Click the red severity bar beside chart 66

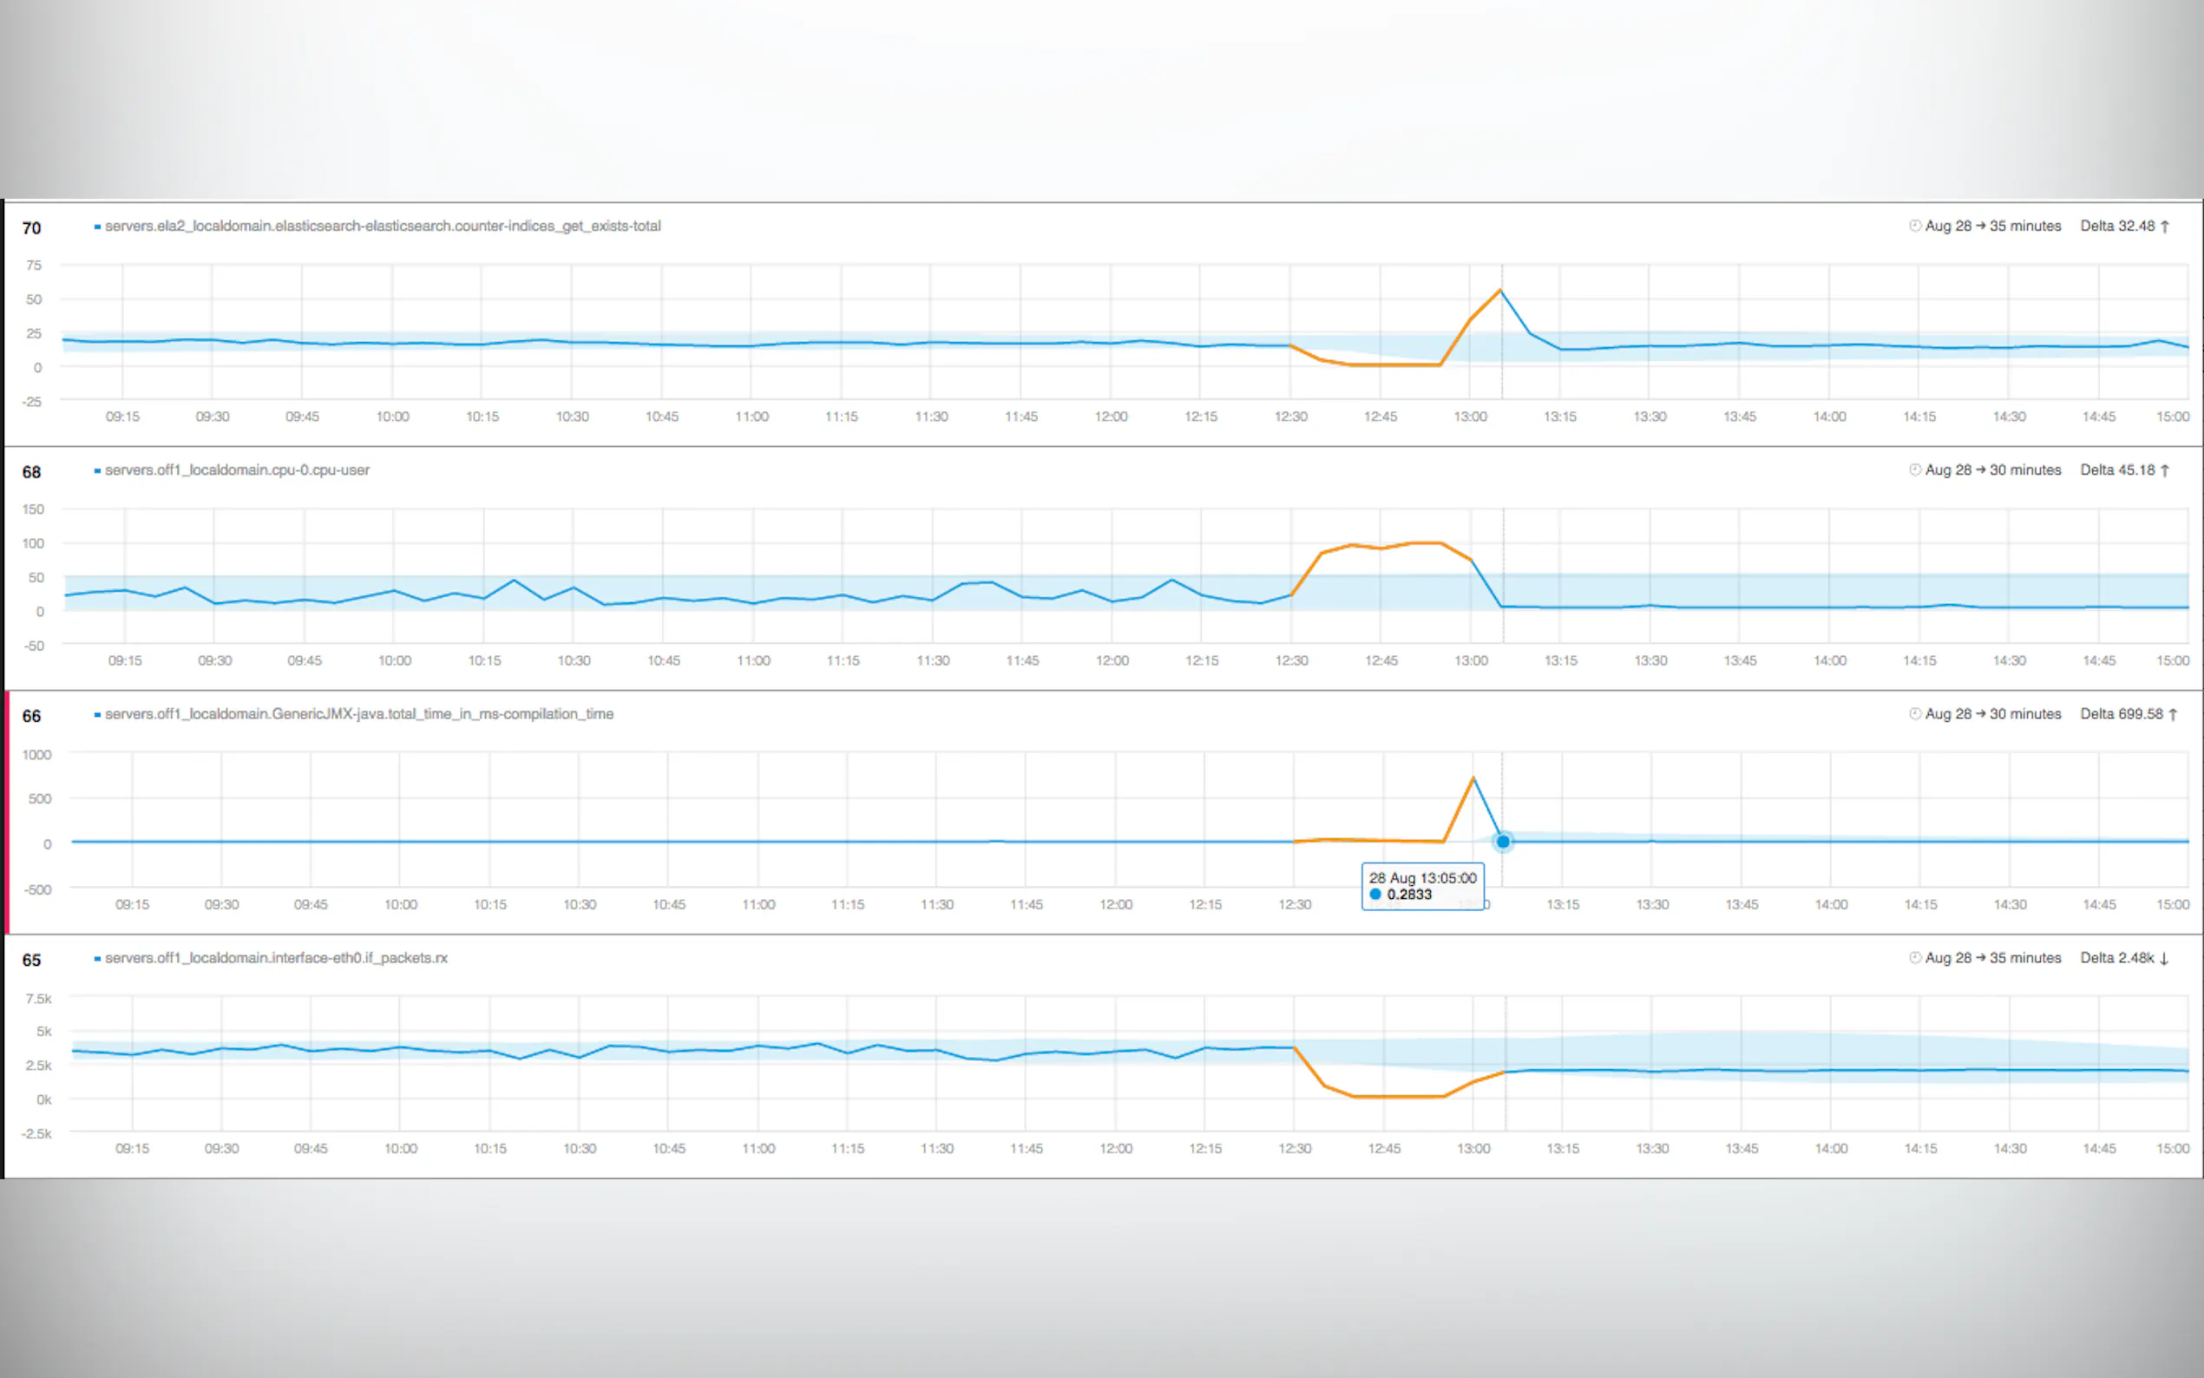7,811
